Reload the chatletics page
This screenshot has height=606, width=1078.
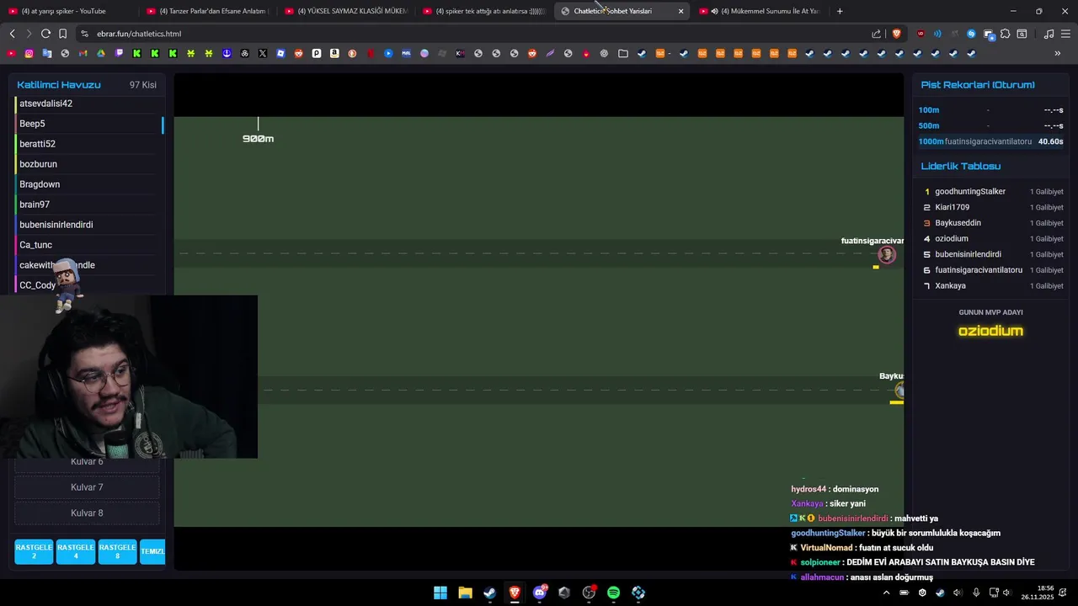(x=45, y=34)
